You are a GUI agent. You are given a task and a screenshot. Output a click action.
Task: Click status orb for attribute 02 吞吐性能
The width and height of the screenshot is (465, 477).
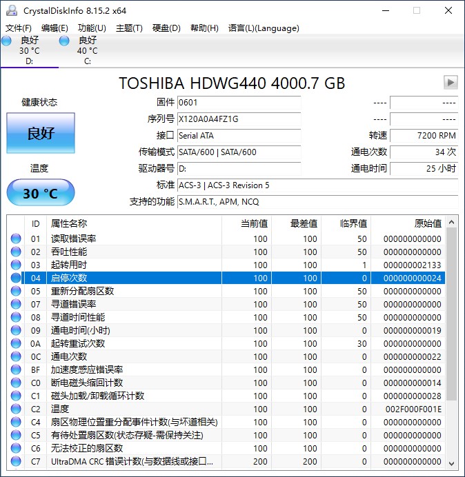click(16, 252)
